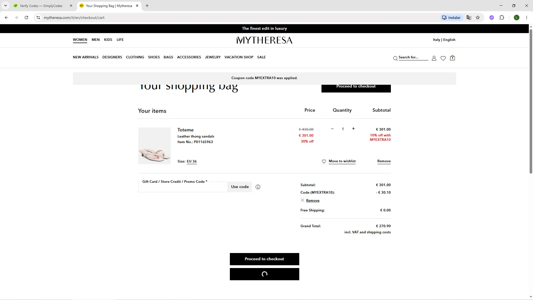The image size is (533, 300).
Task: Open the DESIGNERS menu
Action: coord(112,57)
